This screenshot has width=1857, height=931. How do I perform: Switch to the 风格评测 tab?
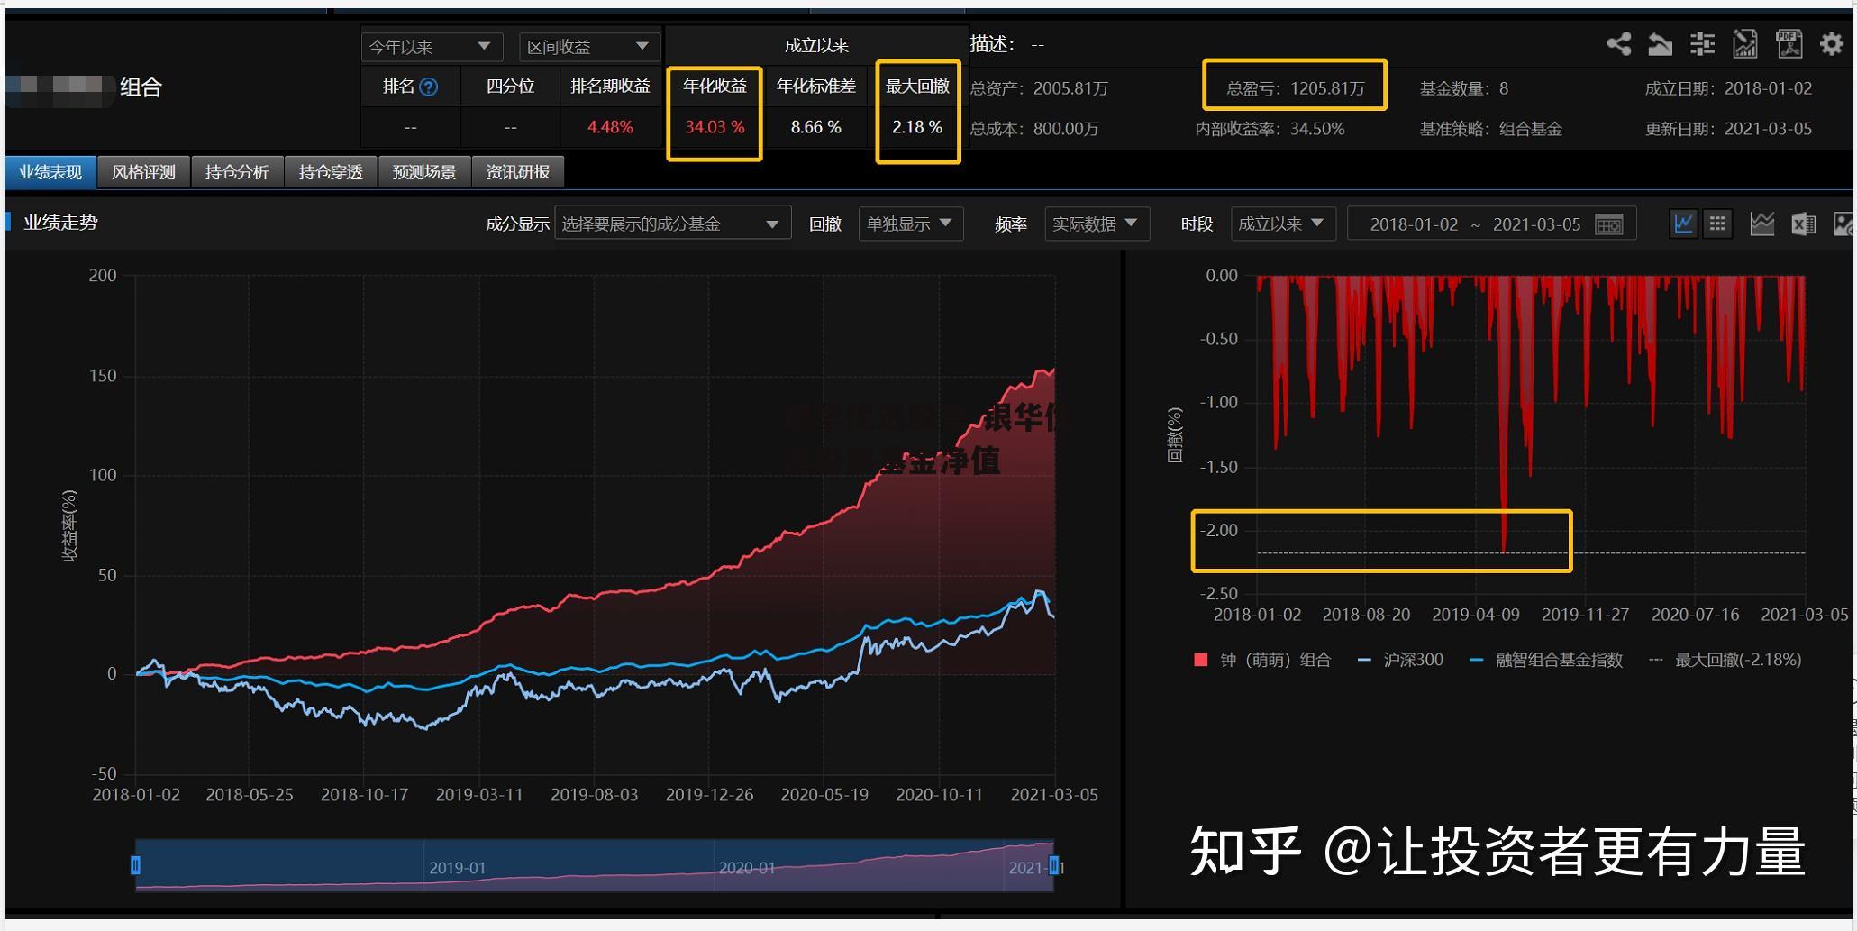pos(143,171)
